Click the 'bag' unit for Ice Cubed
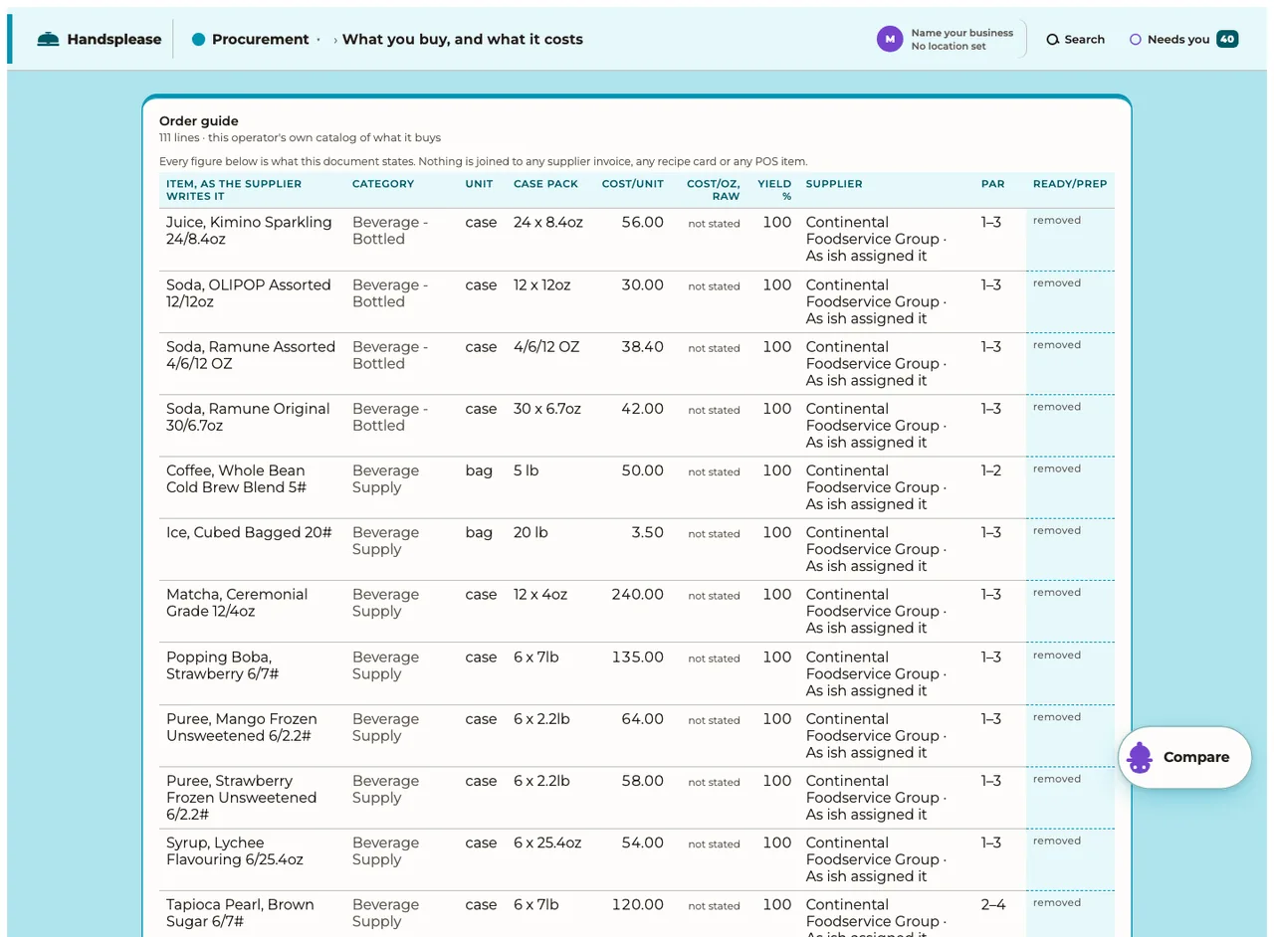This screenshot has height=937, width=1274. (479, 532)
